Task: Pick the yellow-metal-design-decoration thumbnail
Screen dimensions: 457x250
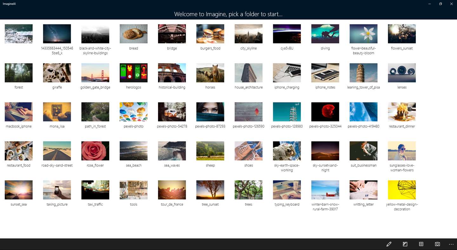Action: pos(402,190)
